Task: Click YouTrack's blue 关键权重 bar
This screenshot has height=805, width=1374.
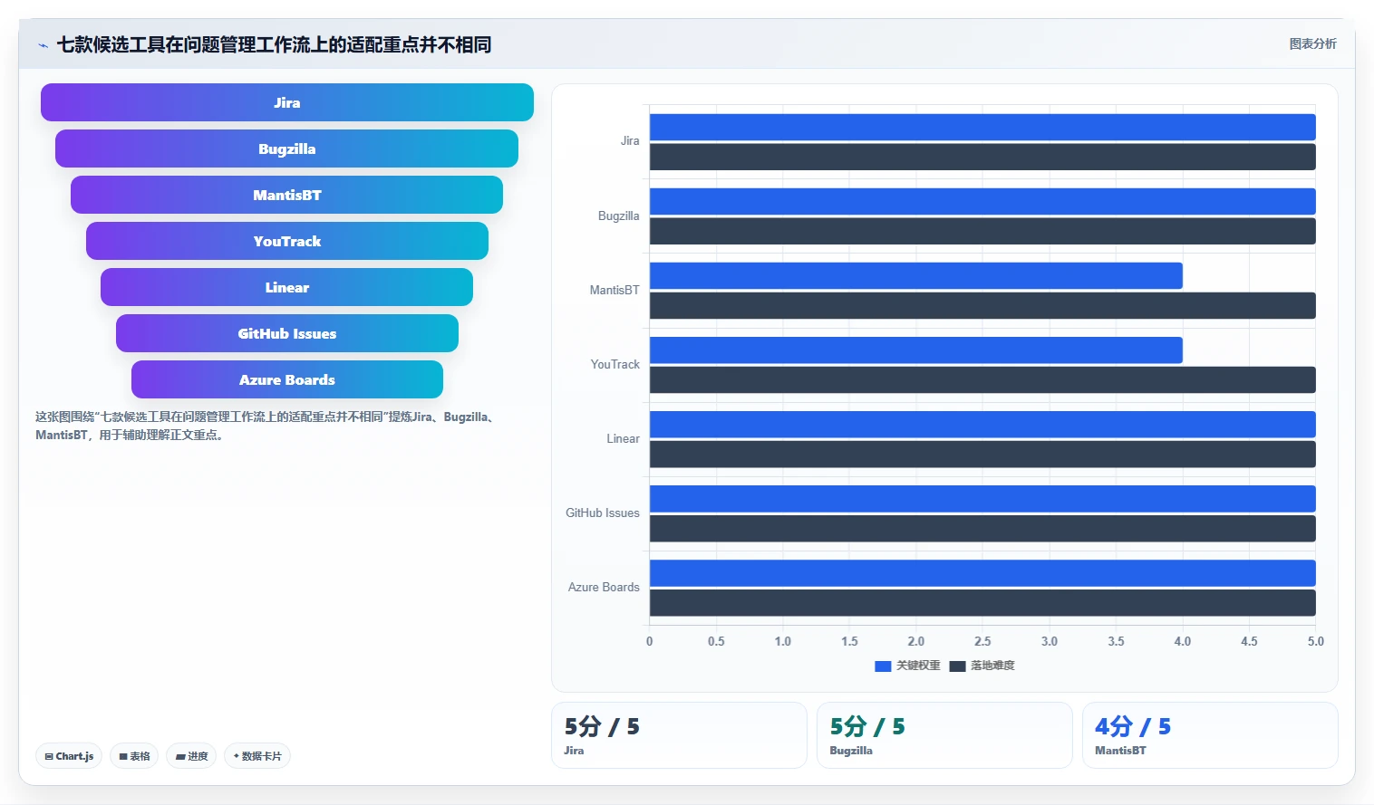Action: coord(916,350)
